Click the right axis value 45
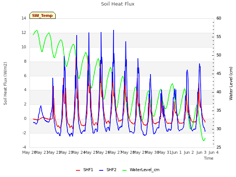 219,74
